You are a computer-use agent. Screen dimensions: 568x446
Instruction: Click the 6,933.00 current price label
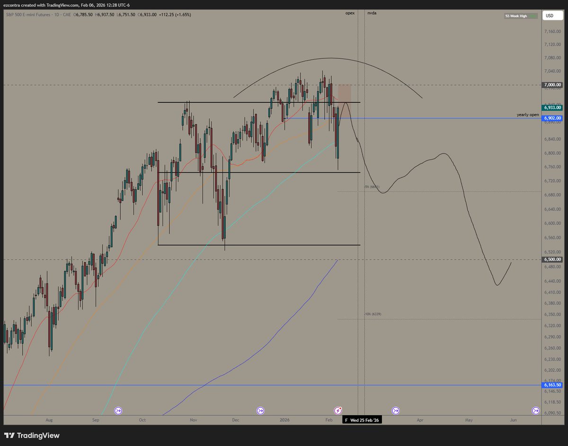point(552,107)
